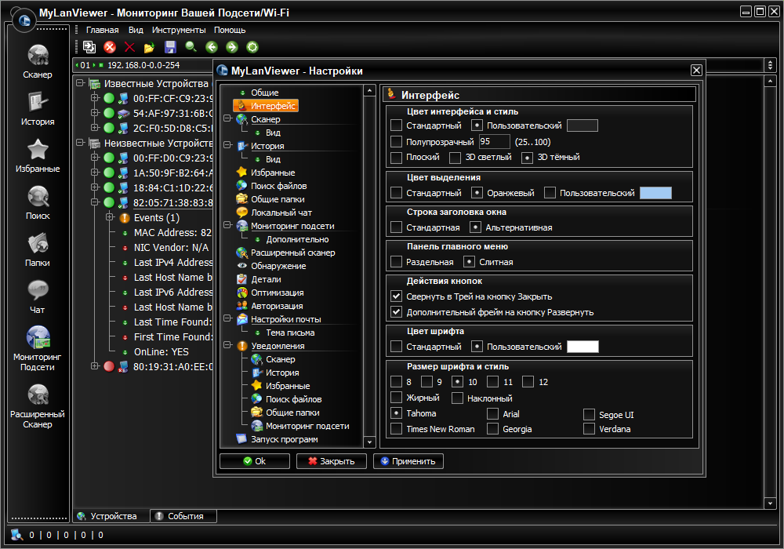784x549 pixels.
Task: Select Стандартный under Цвет выделения
Action: (x=396, y=192)
